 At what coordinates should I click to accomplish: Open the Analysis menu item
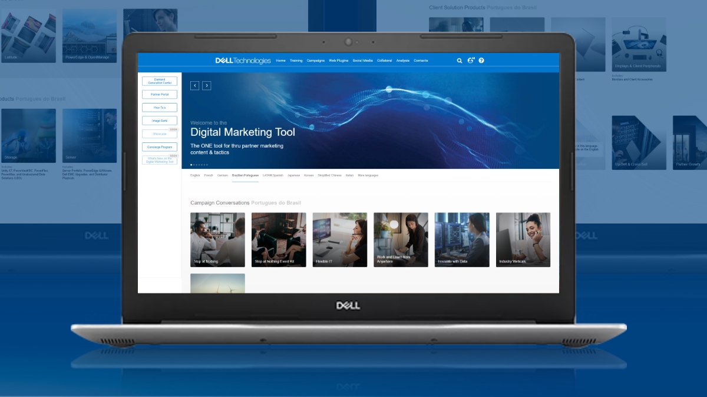(x=403, y=61)
